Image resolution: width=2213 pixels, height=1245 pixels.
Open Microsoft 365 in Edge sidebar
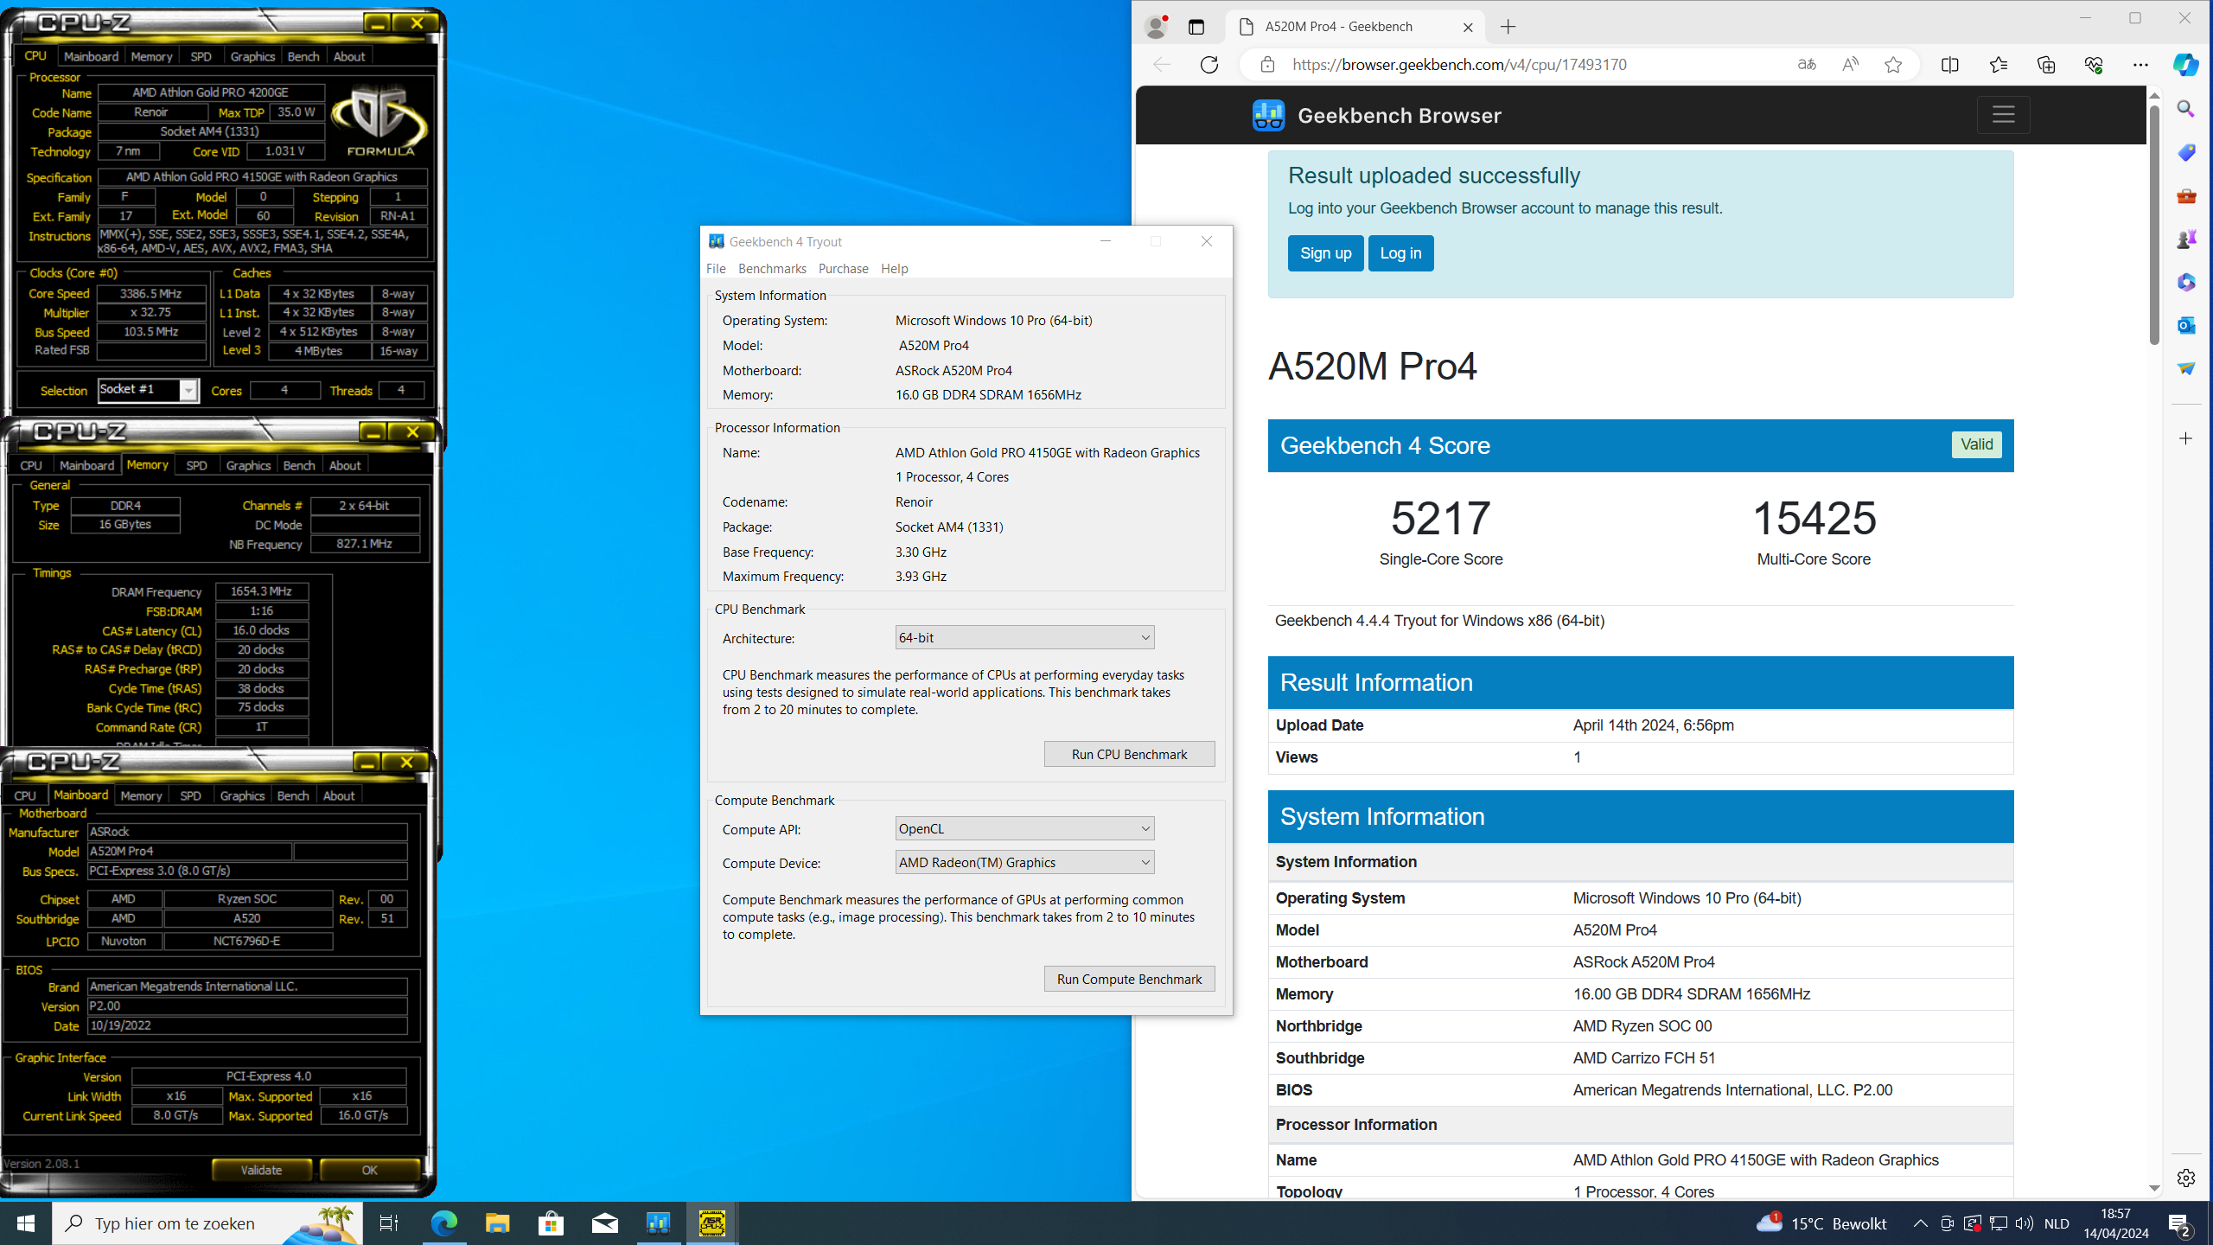(x=2186, y=282)
